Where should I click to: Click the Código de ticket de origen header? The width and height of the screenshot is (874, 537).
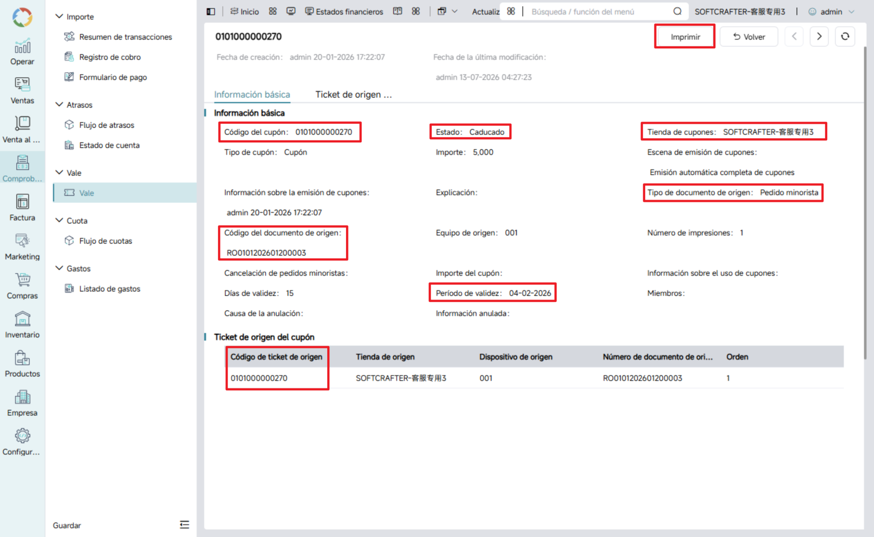click(x=276, y=357)
